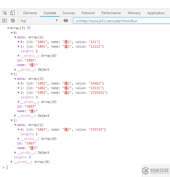170x177 pixels.
Task: Click the console prompt input line
Action: (74, 167)
